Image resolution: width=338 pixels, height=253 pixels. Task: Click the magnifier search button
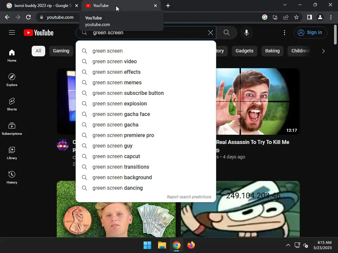tap(226, 33)
